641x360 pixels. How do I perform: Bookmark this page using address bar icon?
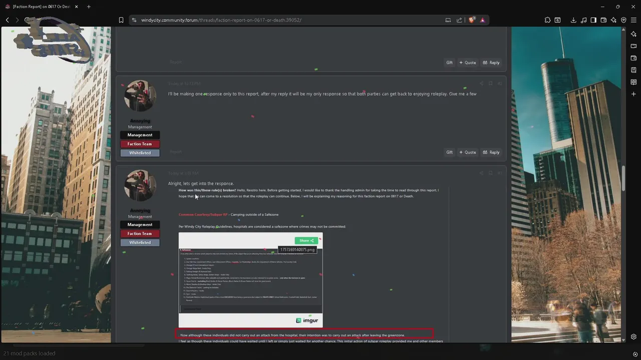tap(121, 20)
